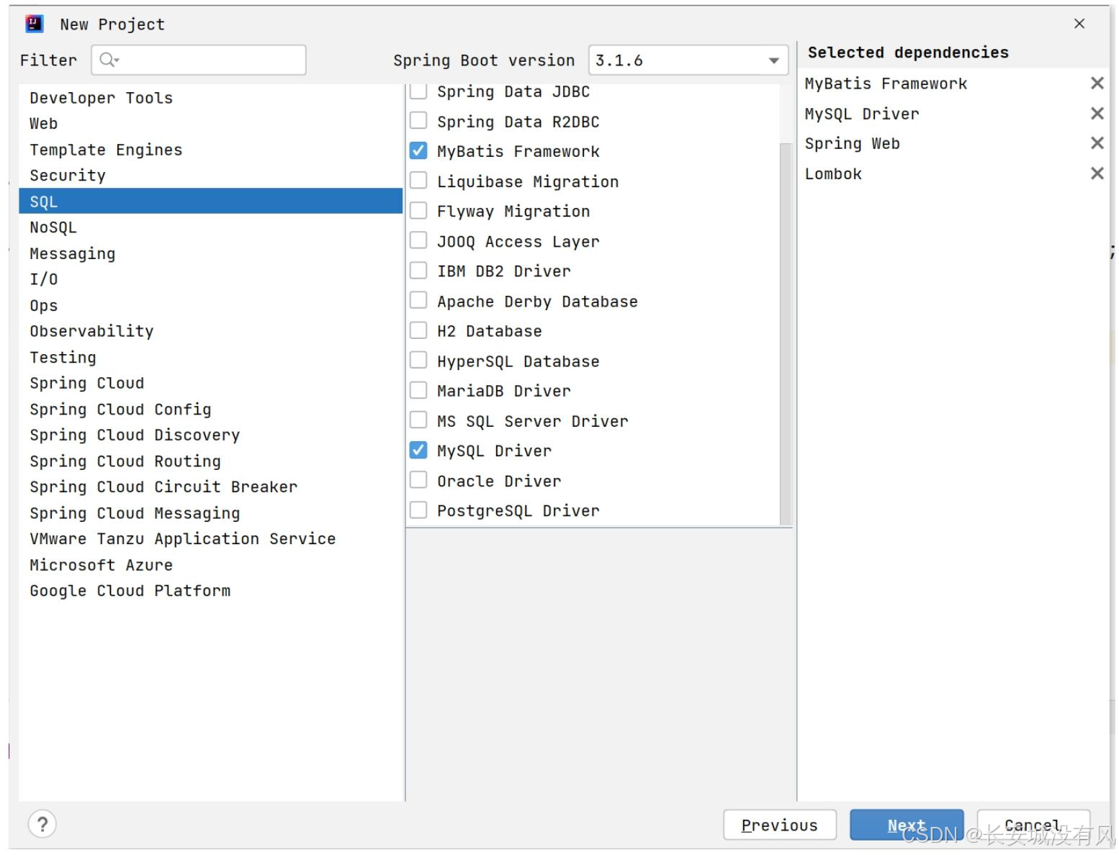Enable the Flyway Migration checkbox

[x=418, y=211]
